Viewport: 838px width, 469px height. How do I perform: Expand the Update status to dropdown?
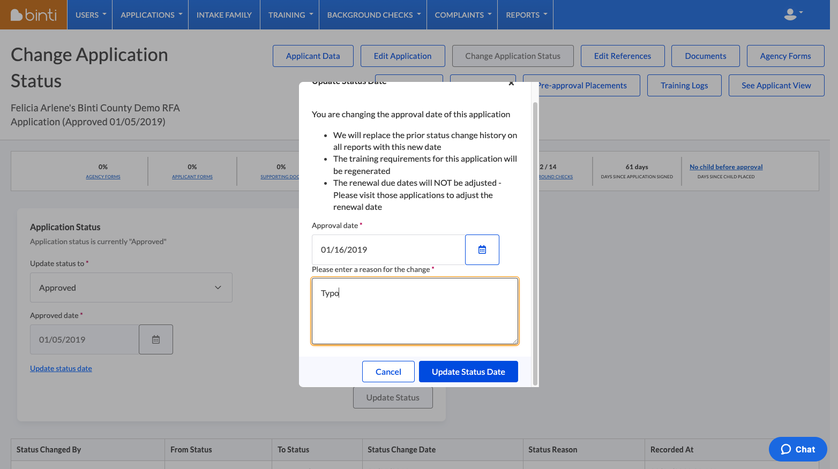(x=131, y=288)
